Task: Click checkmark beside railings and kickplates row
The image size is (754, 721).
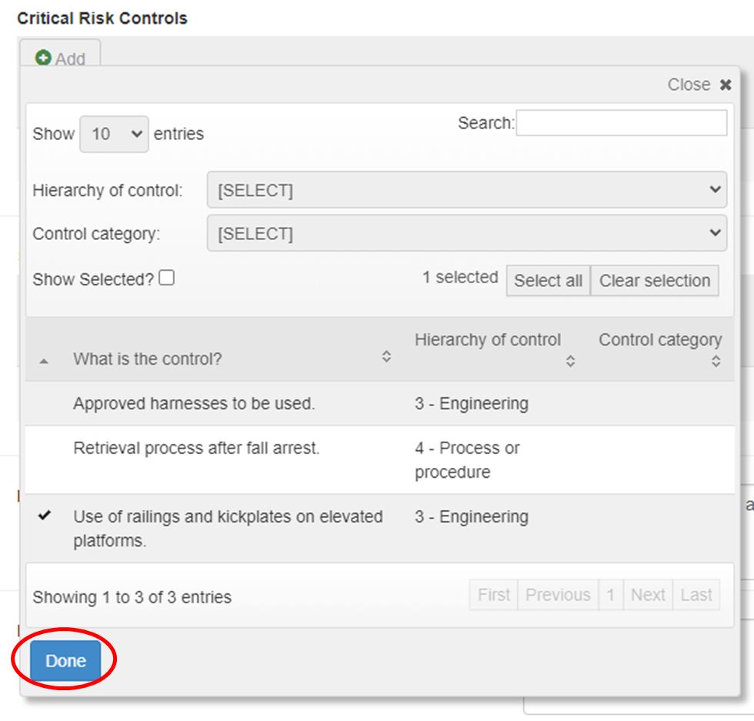Action: click(x=45, y=516)
